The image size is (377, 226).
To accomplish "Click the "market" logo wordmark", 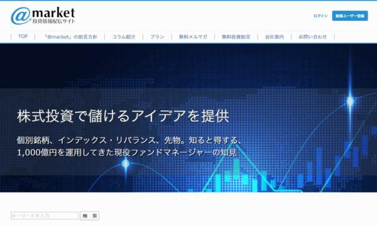I will click(x=53, y=13).
